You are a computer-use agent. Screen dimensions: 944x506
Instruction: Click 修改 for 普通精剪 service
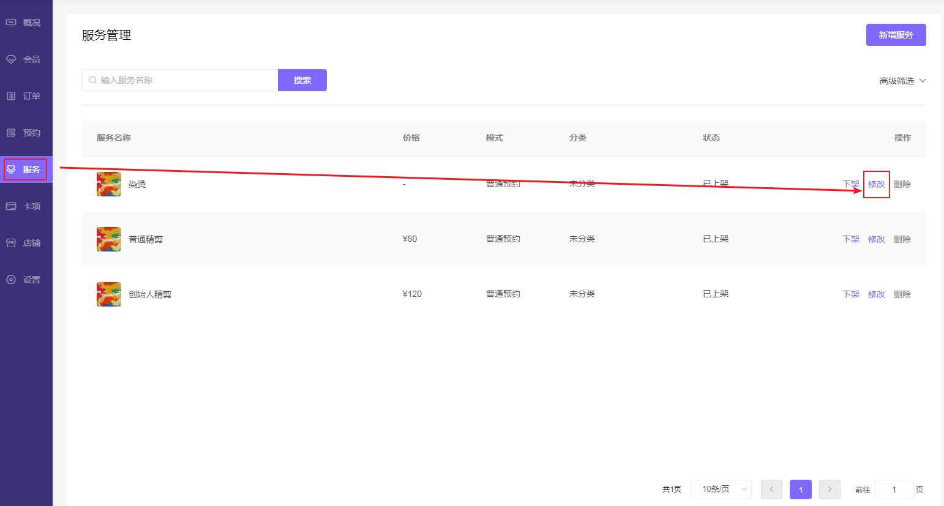[877, 239]
